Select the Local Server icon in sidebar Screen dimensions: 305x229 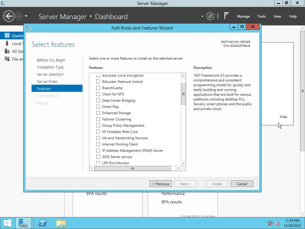click(7, 44)
